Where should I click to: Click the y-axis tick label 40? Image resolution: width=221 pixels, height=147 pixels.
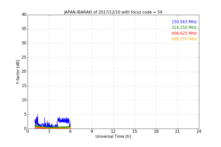[x=24, y=15]
